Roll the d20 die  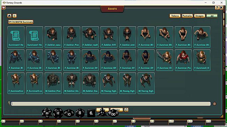[x=47, y=113]
